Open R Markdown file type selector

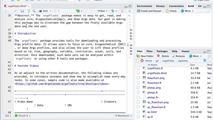[123, 116]
